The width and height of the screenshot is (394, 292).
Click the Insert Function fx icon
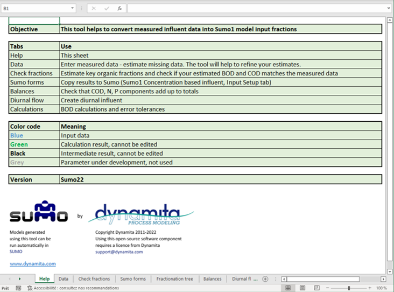point(119,9)
